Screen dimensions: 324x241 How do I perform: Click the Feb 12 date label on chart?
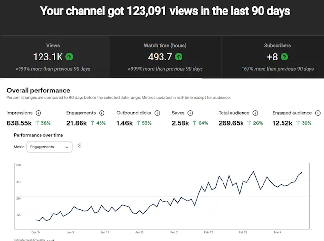tap(208, 232)
